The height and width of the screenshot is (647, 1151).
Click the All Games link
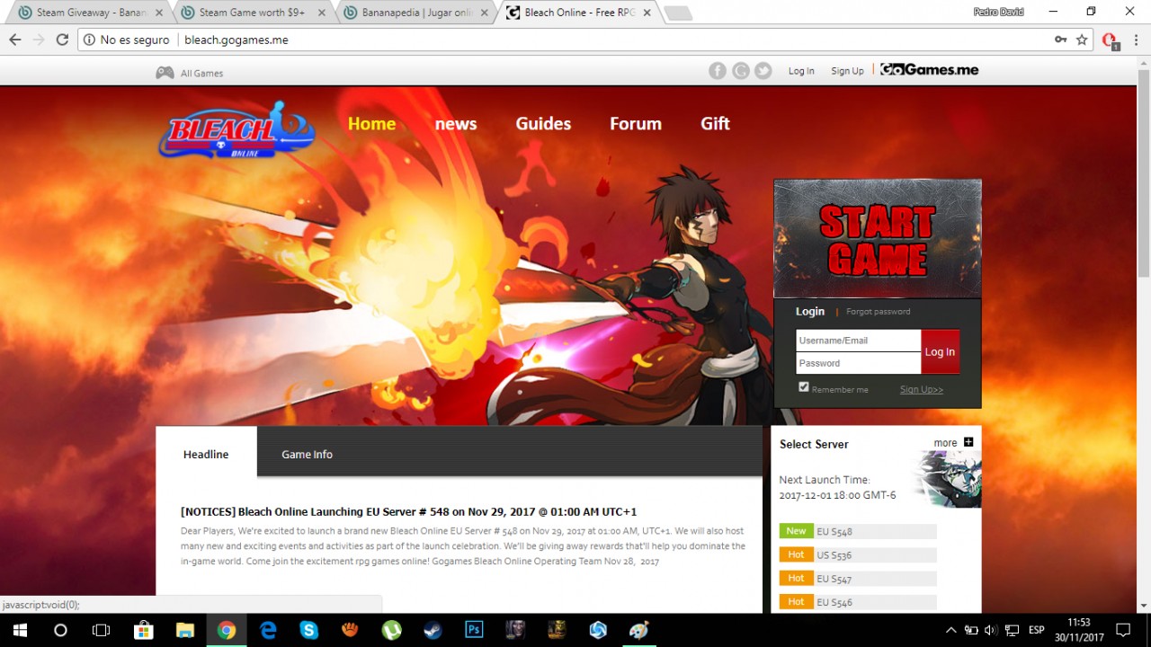(x=201, y=74)
